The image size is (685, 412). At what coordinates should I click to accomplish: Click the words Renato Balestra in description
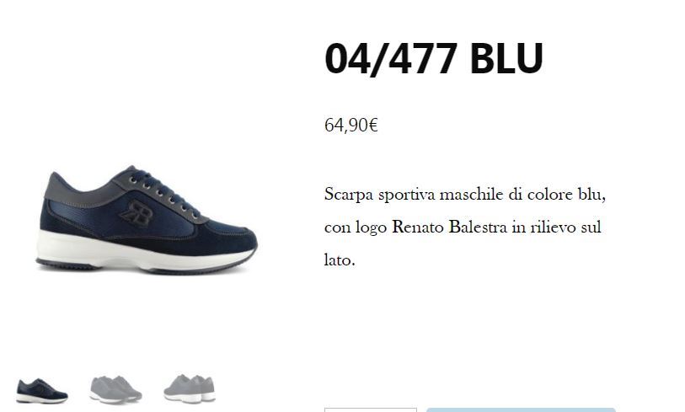click(x=450, y=227)
